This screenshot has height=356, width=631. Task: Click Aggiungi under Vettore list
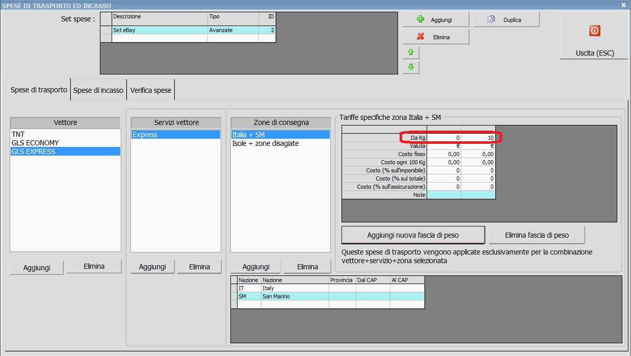point(37,267)
